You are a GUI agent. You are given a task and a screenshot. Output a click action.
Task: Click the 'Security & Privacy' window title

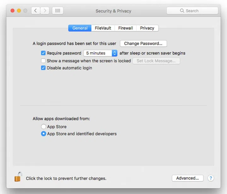(113, 11)
